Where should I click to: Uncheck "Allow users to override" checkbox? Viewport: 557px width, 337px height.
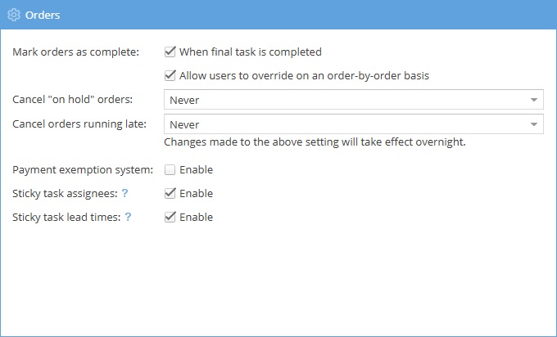170,75
